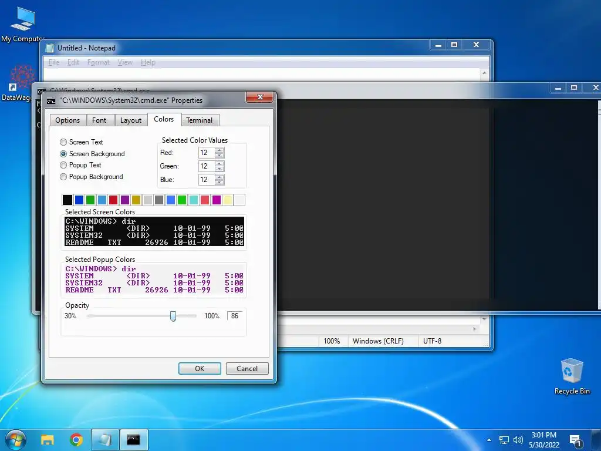Pick the black color swatch

tap(67, 200)
